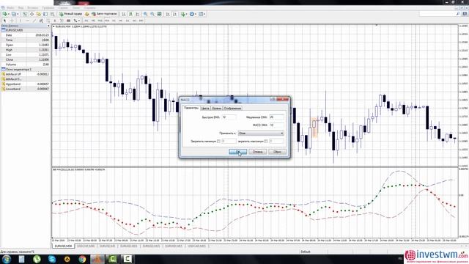Open the 'Графики' menu
The image size is (469, 264).
point(48,8)
